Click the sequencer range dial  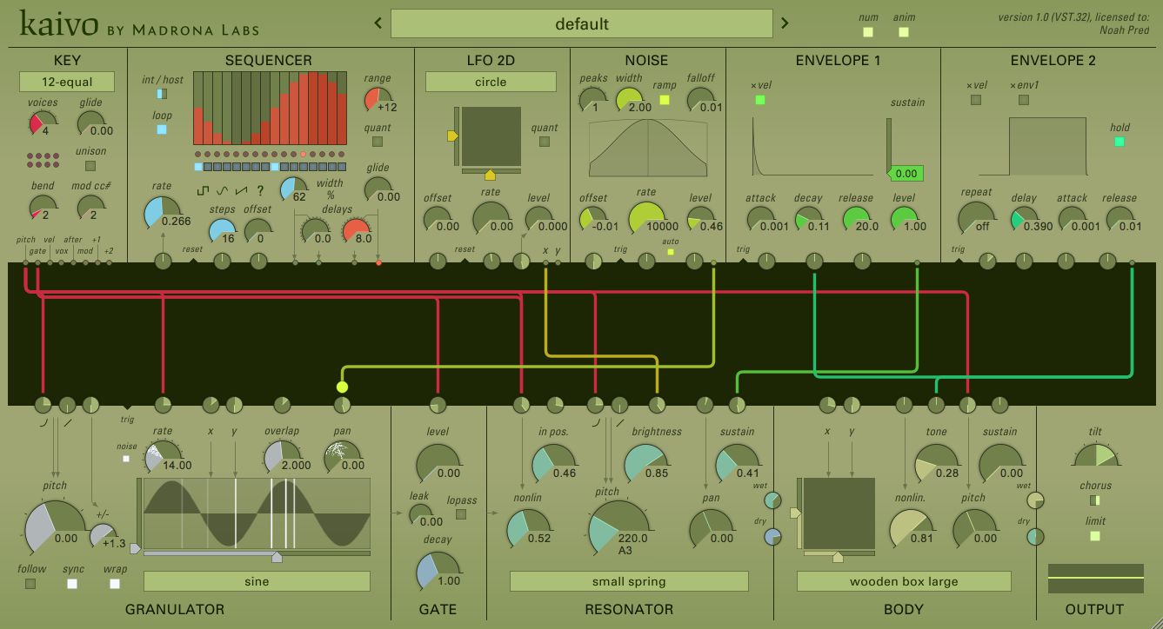[x=378, y=99]
